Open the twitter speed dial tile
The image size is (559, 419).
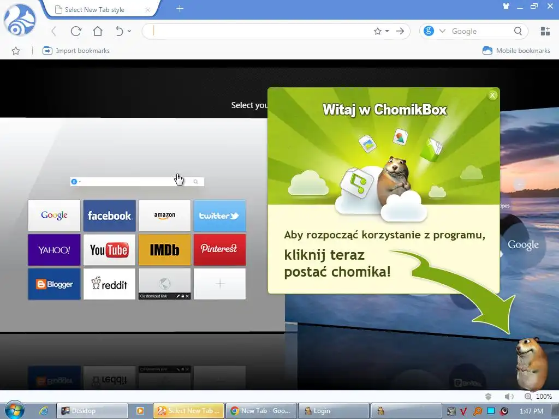tap(219, 216)
